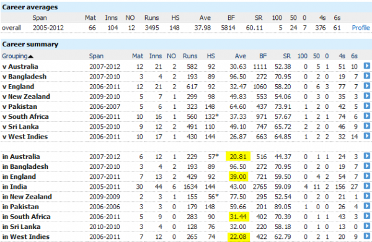372x242 pixels.
Task: Select the 'v Sri Lanka' grouping label
Action: 20,127
